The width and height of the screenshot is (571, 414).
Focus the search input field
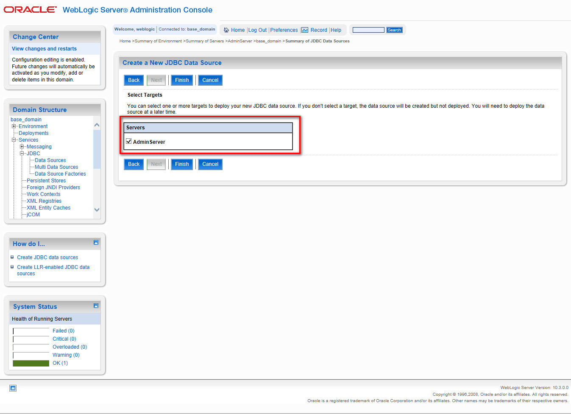pyautogui.click(x=368, y=30)
